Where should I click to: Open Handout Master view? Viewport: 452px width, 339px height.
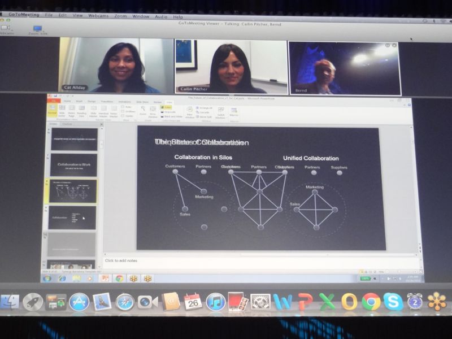(103, 111)
